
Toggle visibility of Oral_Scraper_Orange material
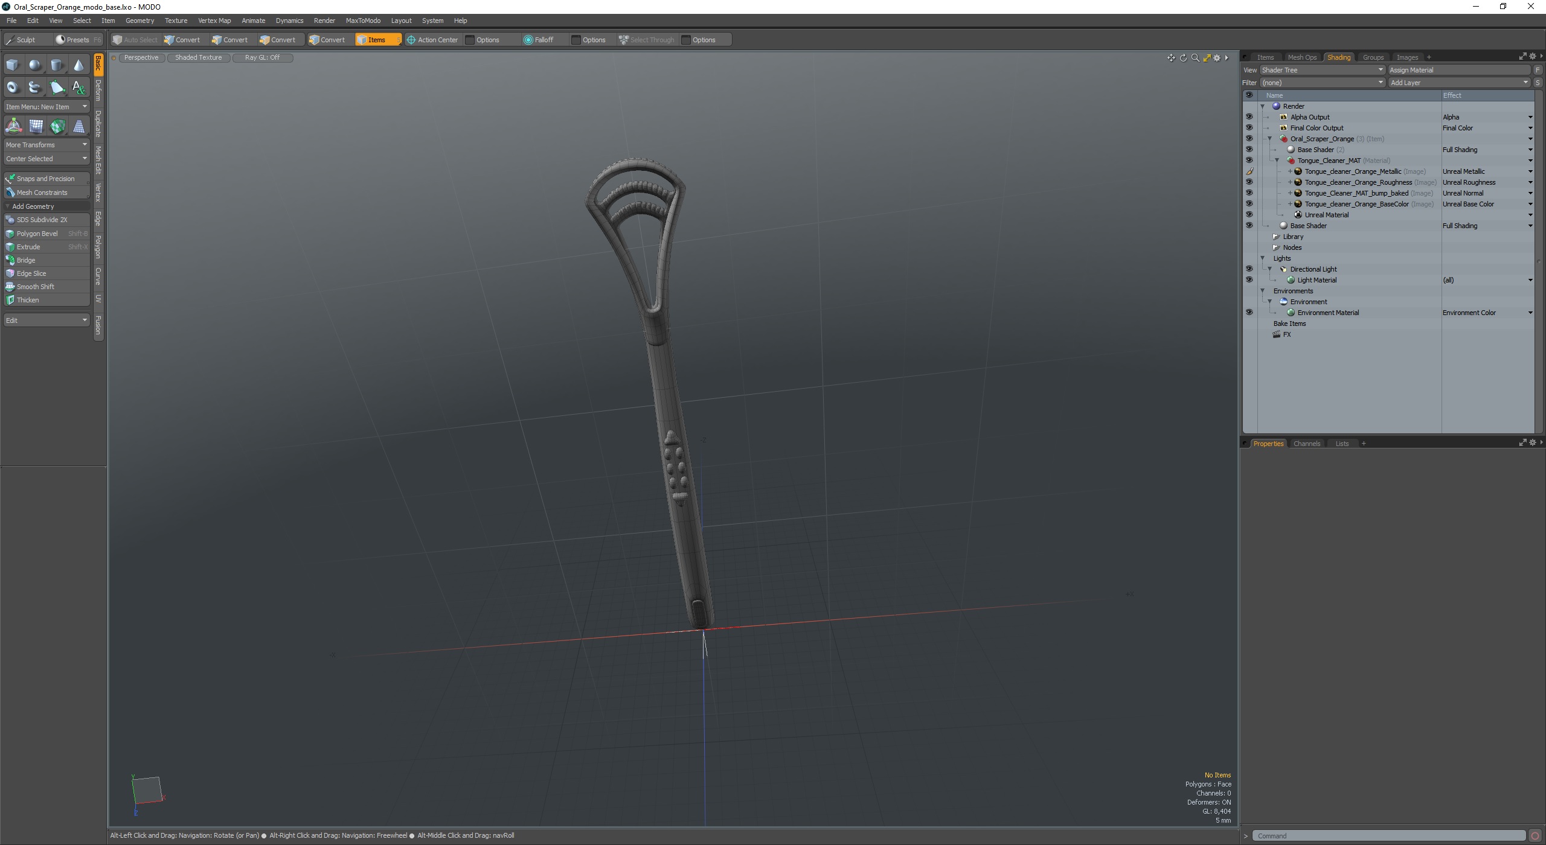pos(1249,138)
